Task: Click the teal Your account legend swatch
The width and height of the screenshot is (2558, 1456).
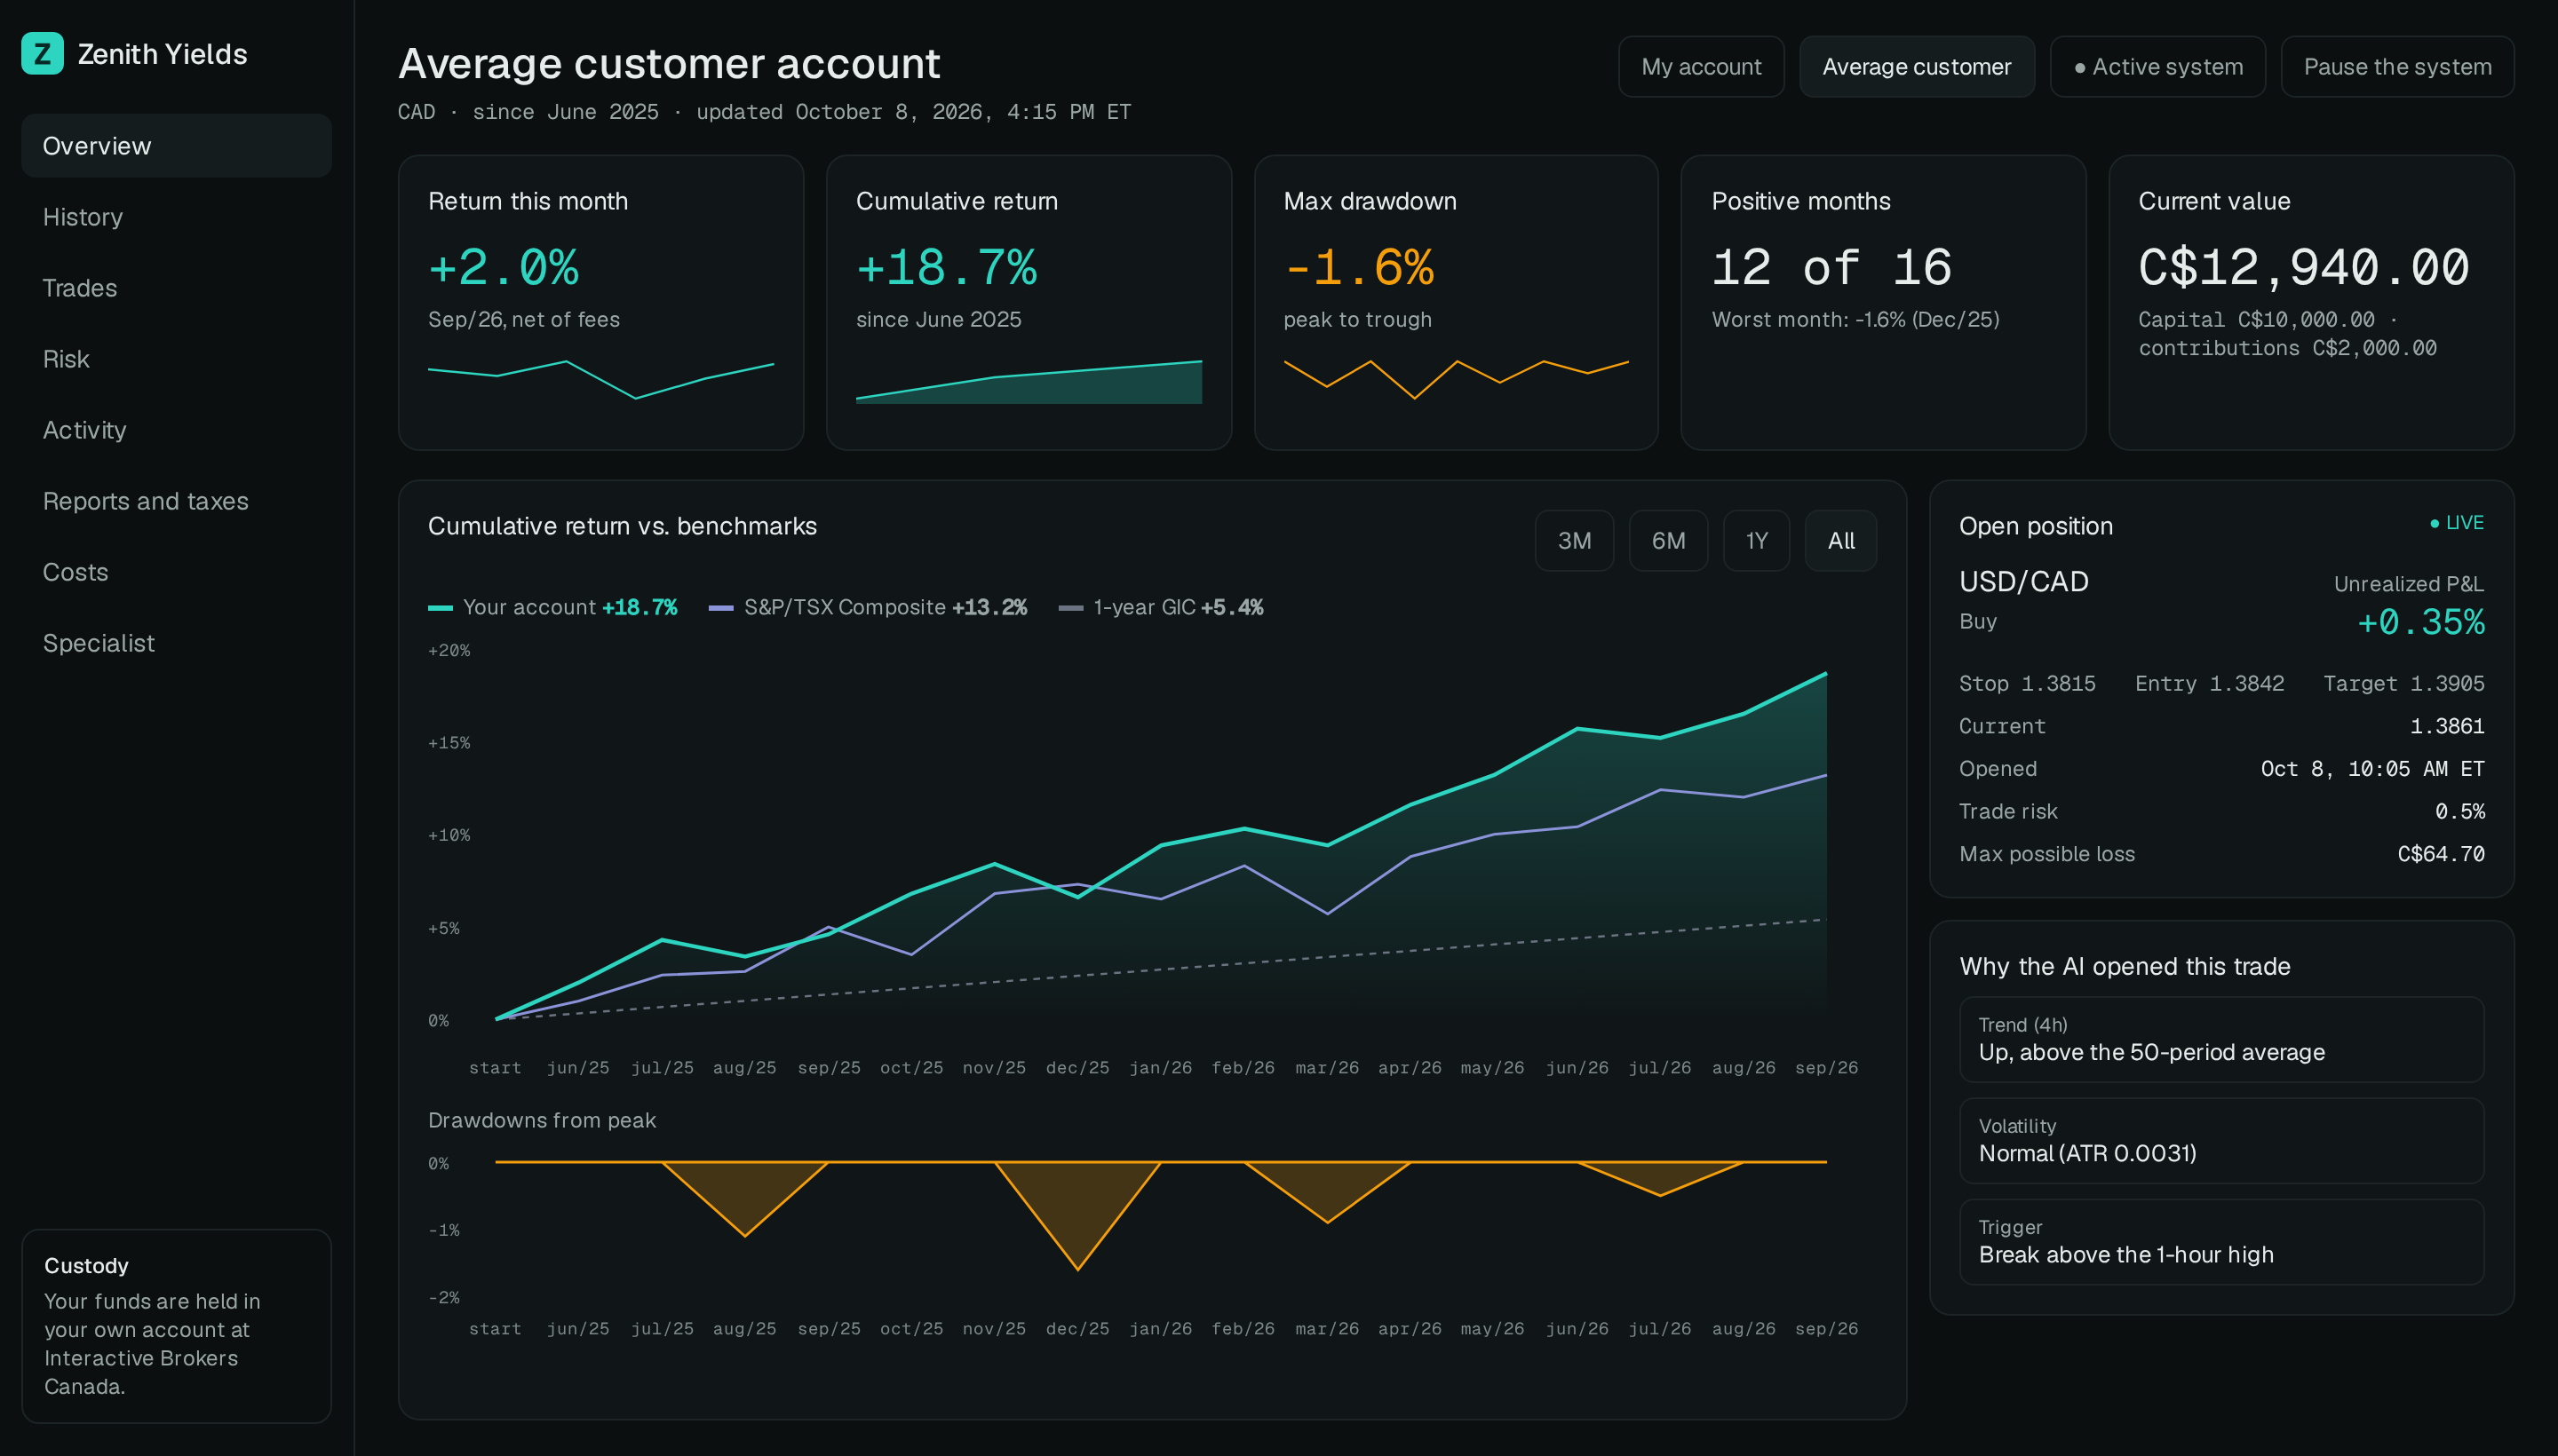Action: pyautogui.click(x=441, y=608)
